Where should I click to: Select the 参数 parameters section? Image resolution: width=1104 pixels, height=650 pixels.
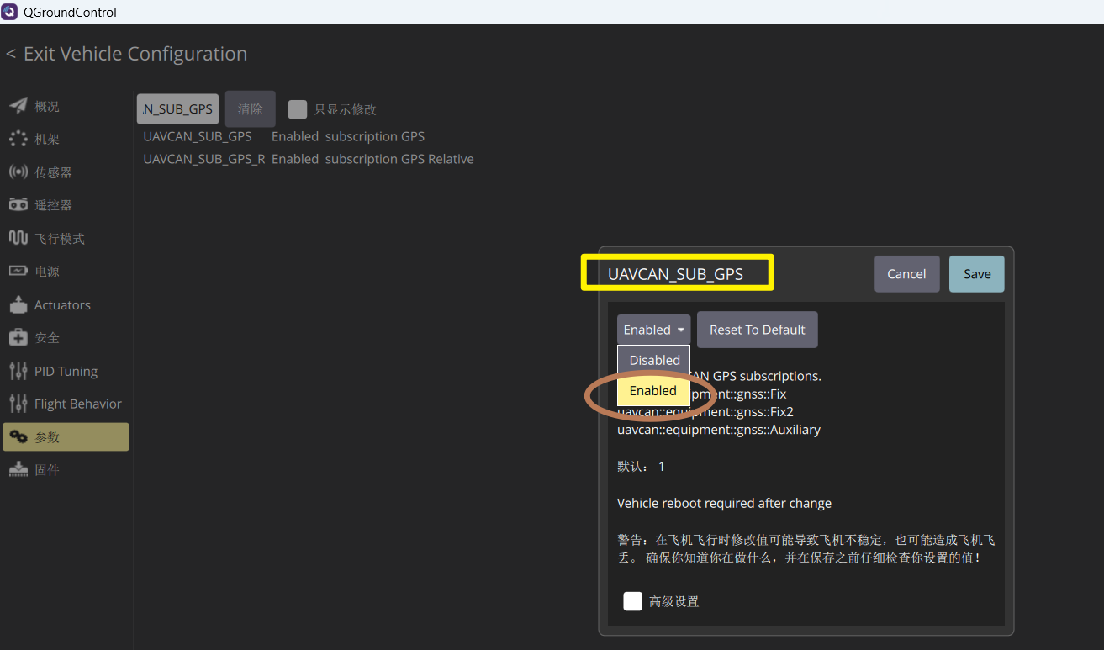66,436
